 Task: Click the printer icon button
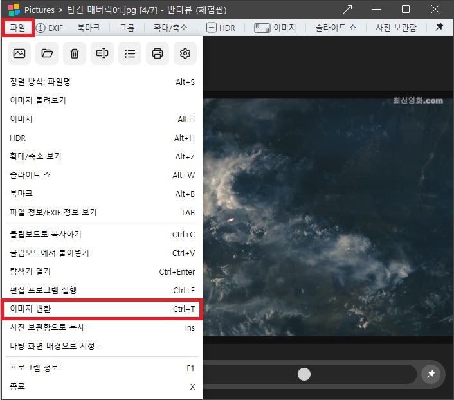tap(158, 53)
